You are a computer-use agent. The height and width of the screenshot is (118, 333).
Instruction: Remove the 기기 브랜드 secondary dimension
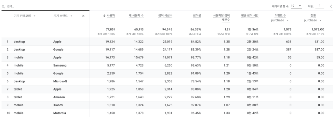point(83,16)
